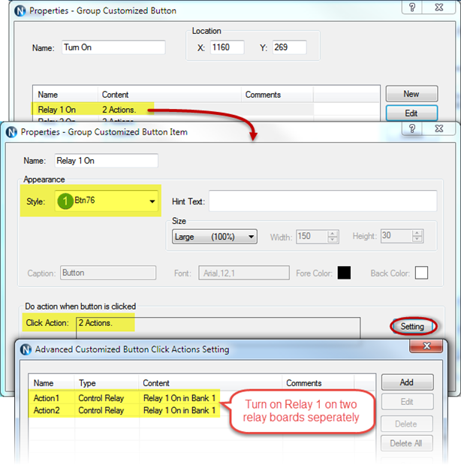Click the Click Action field showing 2 Actions
The width and height of the screenshot is (461, 465).
218,328
